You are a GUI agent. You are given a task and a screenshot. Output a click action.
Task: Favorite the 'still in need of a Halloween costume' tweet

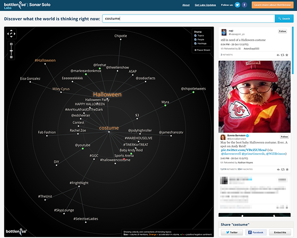[287, 55]
